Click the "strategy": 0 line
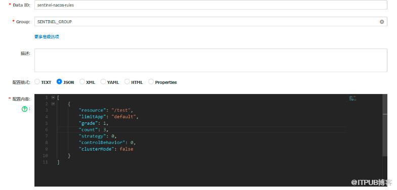The width and height of the screenshot is (397, 190). (x=98, y=136)
